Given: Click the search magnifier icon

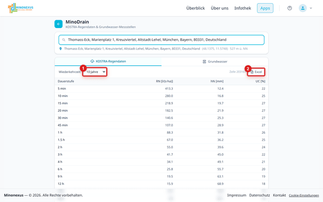Looking at the screenshot, I should tap(64, 40).
